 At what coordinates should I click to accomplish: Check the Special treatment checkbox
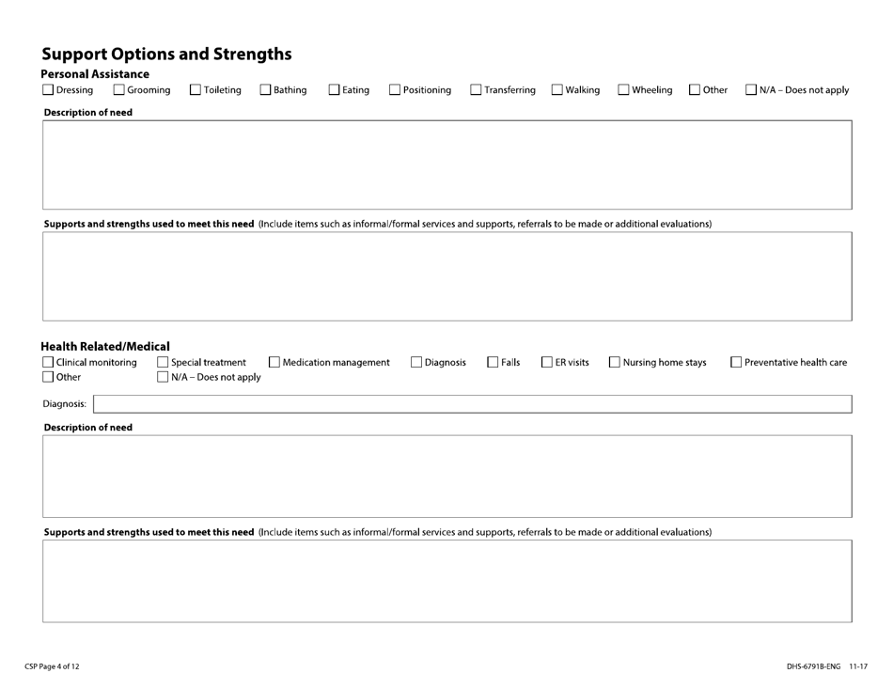(x=161, y=361)
